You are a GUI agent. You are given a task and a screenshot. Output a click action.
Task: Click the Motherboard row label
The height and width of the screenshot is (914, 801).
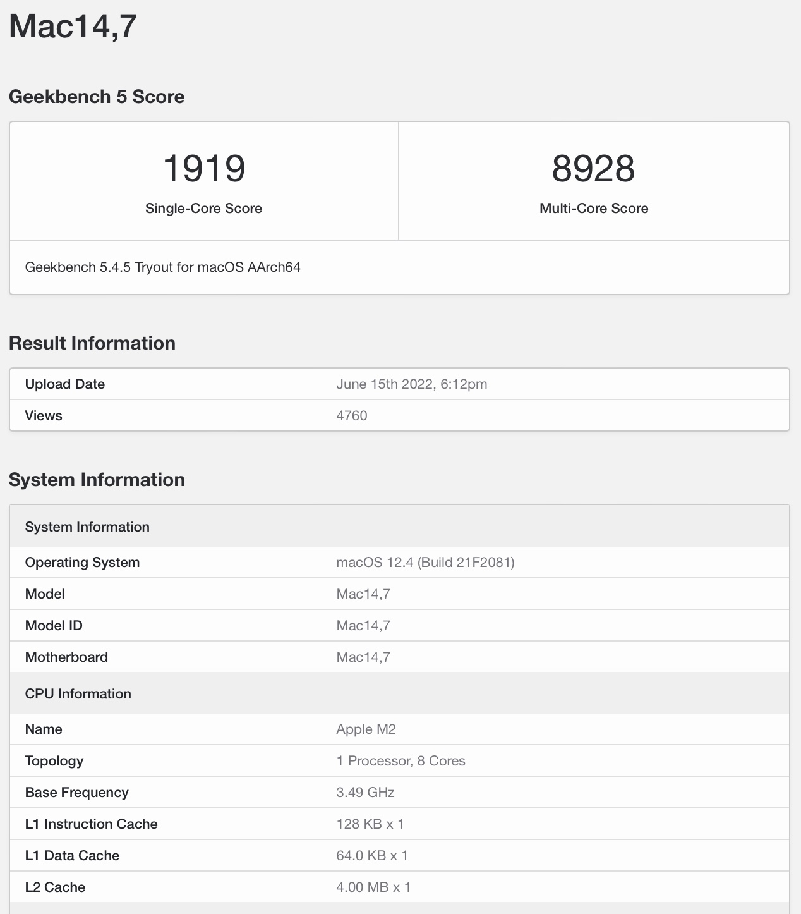[x=66, y=657]
